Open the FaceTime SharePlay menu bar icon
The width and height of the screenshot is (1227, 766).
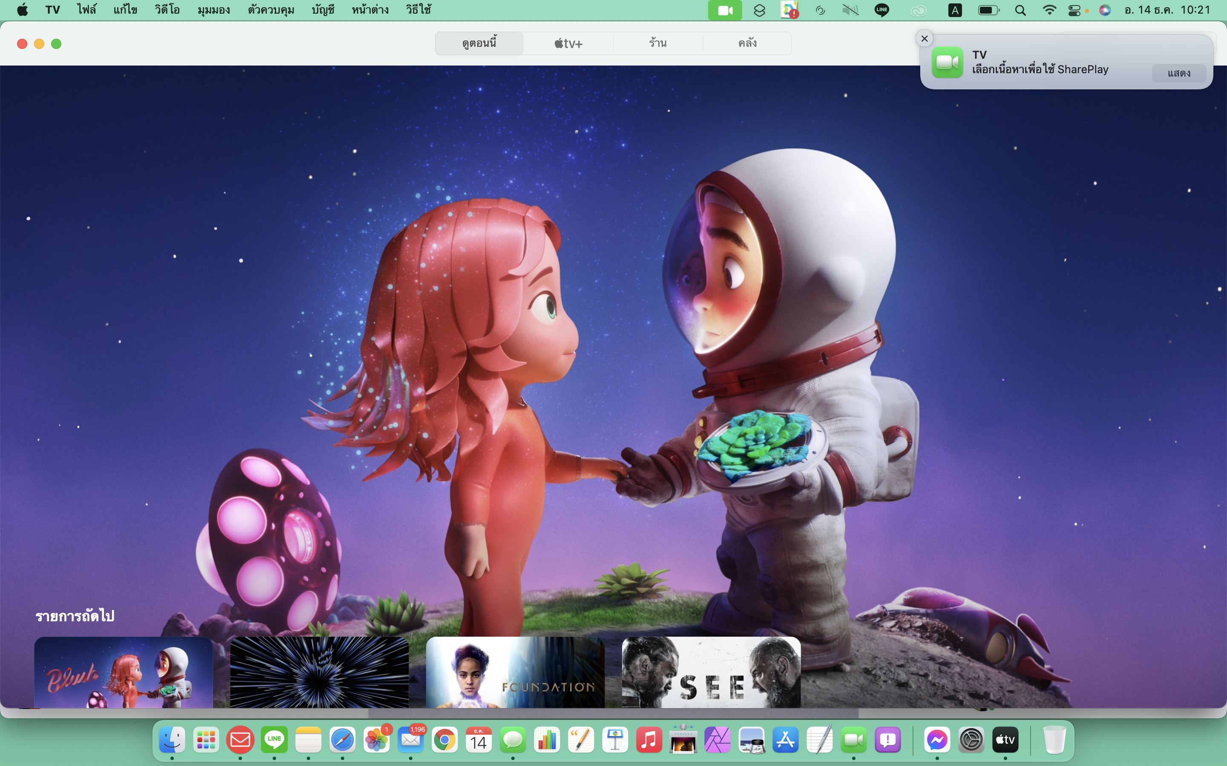point(725,10)
